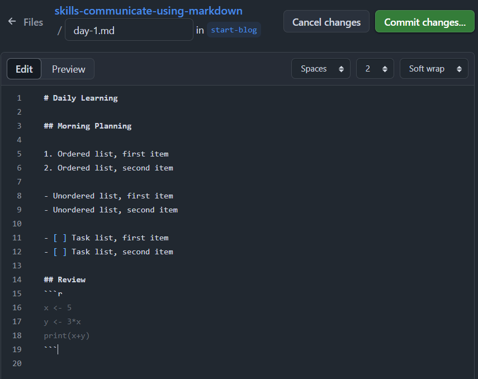Click '- Unordered list, second item' line
The height and width of the screenshot is (379, 478).
(x=111, y=210)
